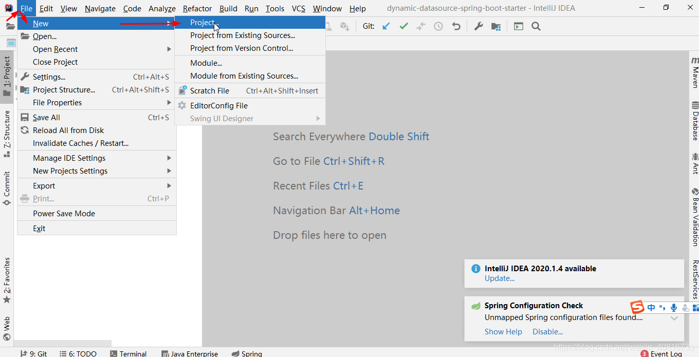
Task: Click the Sogou input method S icon
Action: (637, 307)
